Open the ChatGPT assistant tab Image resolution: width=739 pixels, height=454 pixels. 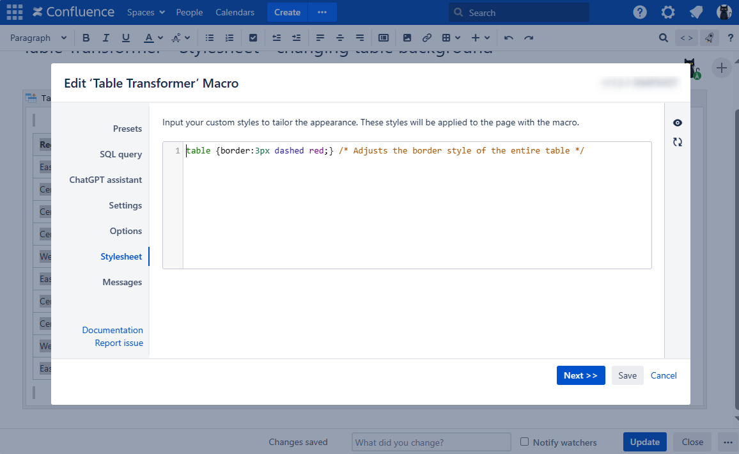105,180
